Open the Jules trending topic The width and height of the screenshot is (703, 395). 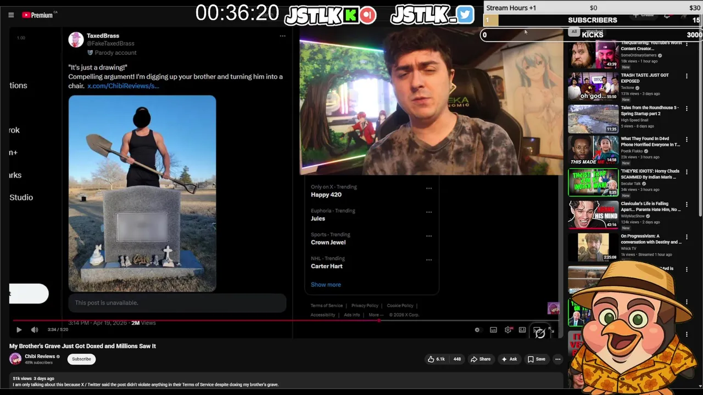[318, 218]
